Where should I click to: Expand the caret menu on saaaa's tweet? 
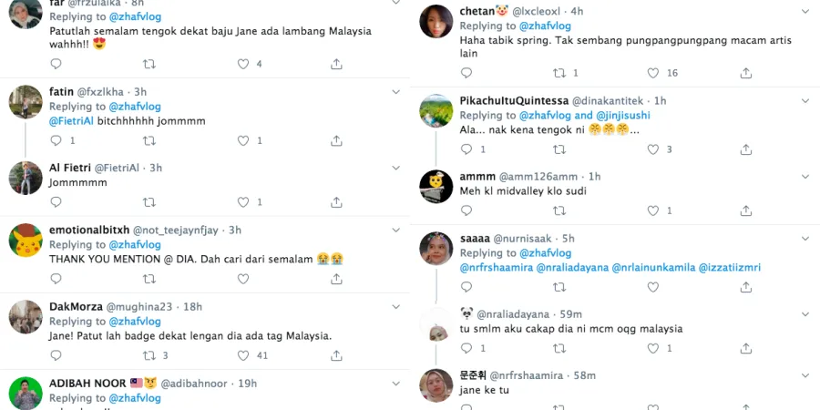coord(805,237)
